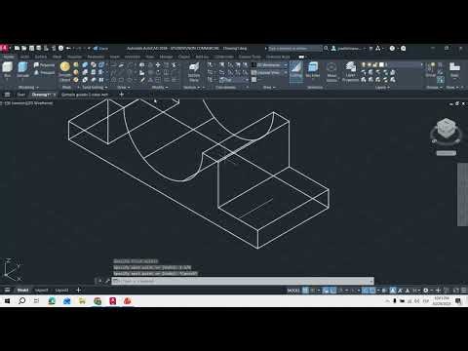This screenshot has width=468, height=351.
Task: Click the navigation bar on right side
Action: [x=462, y=194]
